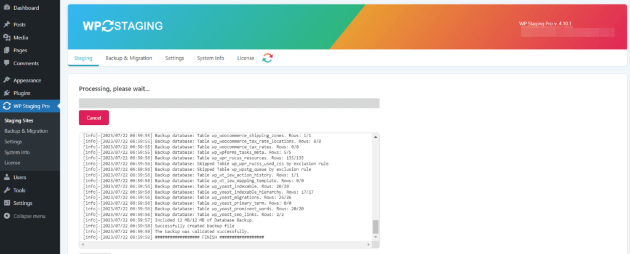Click the Media library icon
Screen dimensions: 630x254
point(6,38)
